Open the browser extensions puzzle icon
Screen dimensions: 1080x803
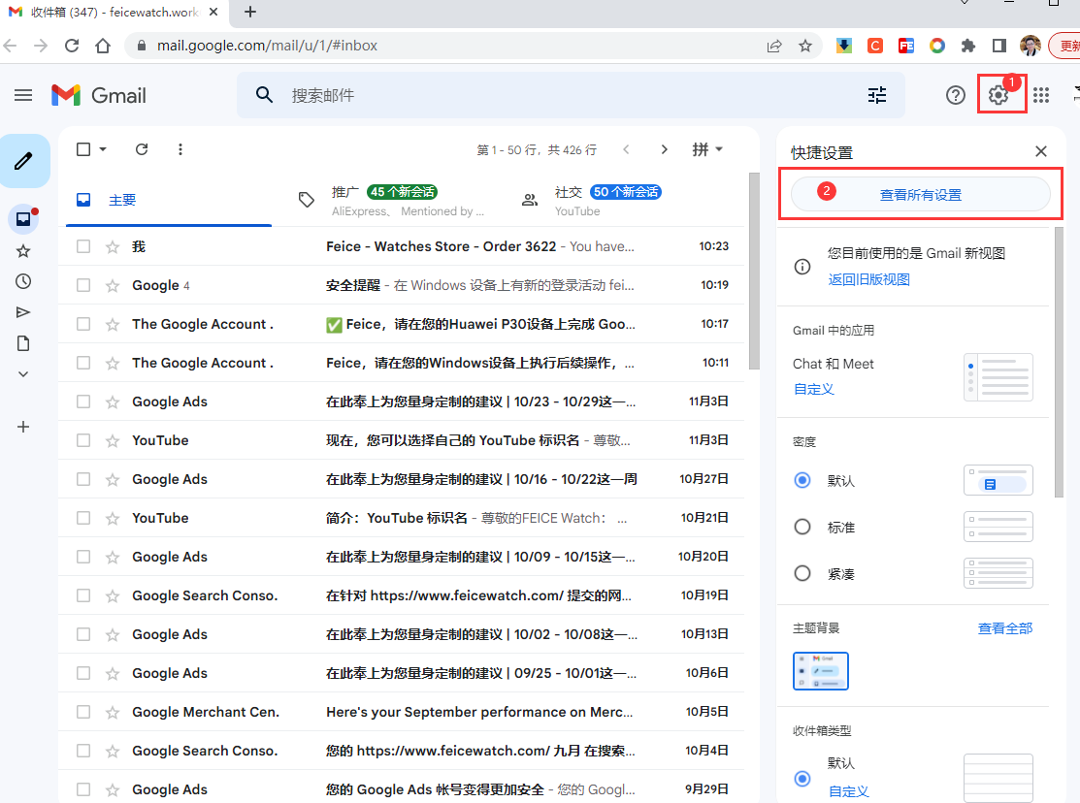click(x=967, y=46)
